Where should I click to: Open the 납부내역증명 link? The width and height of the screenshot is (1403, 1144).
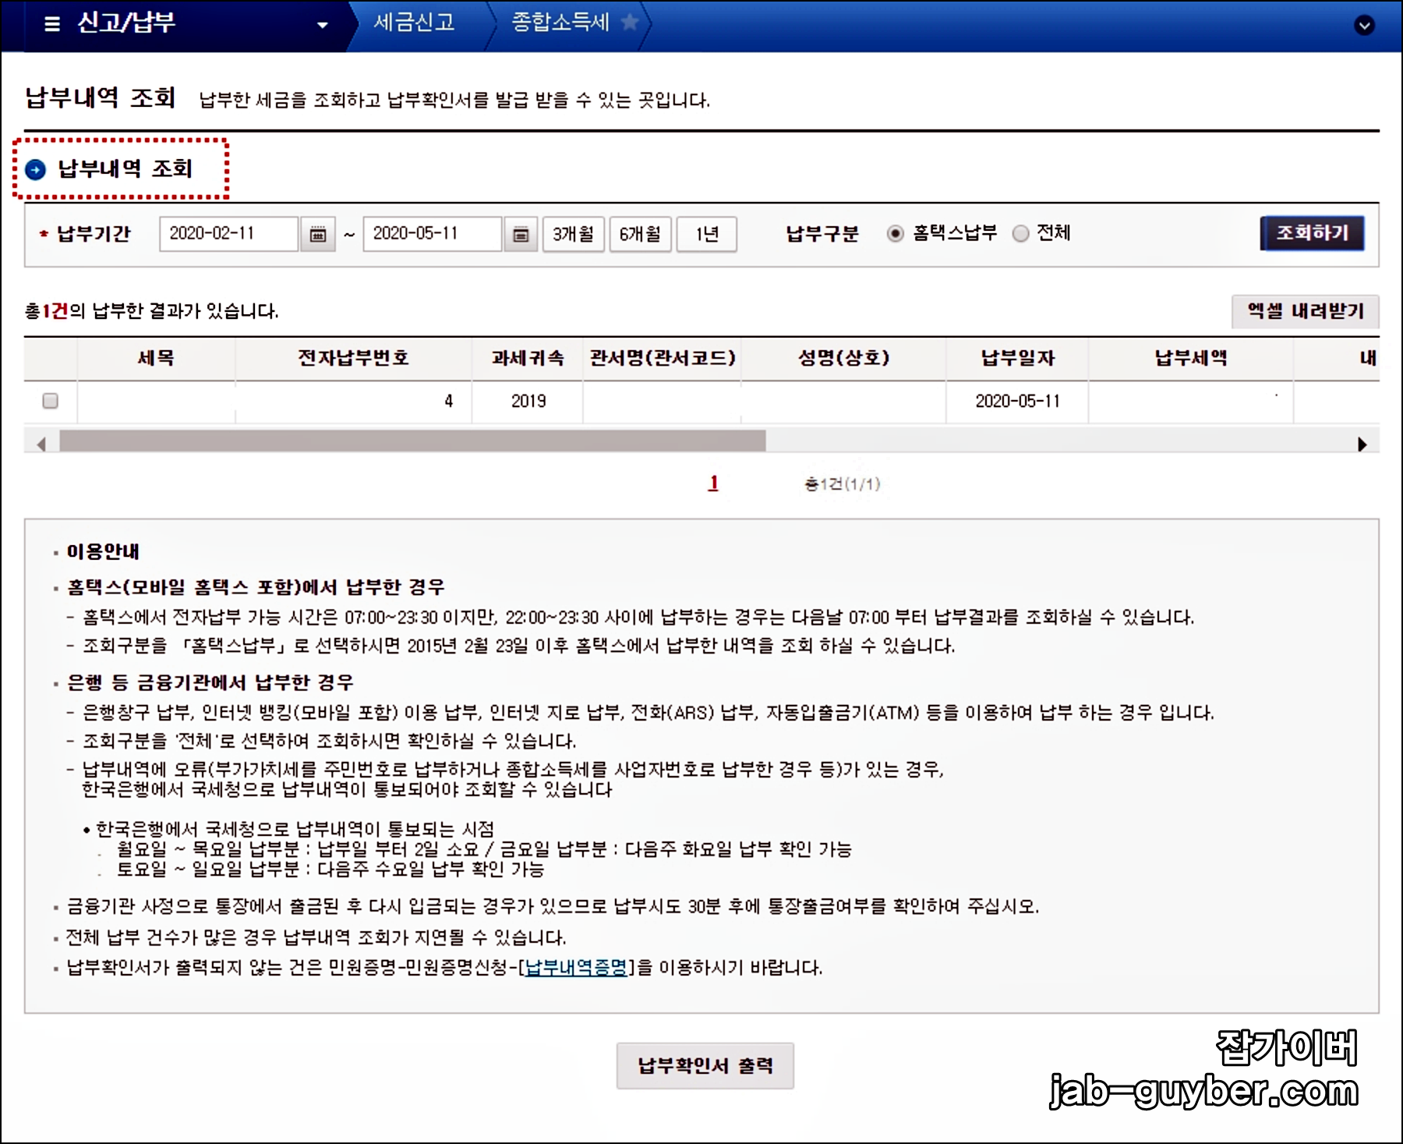(x=574, y=967)
